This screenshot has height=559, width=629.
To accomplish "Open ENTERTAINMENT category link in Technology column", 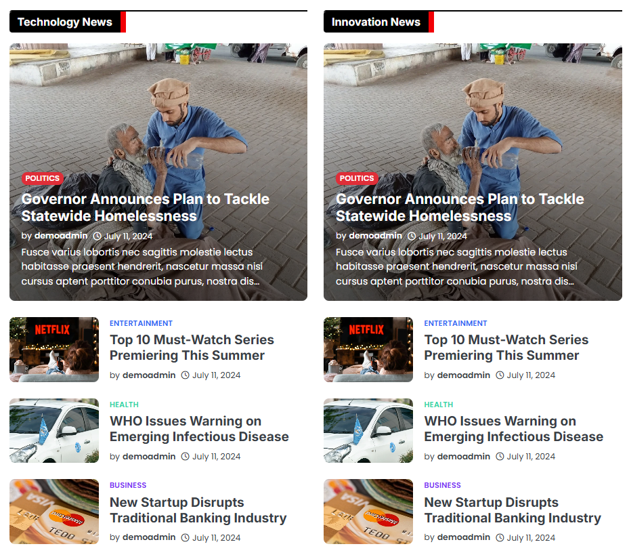I will [x=142, y=323].
